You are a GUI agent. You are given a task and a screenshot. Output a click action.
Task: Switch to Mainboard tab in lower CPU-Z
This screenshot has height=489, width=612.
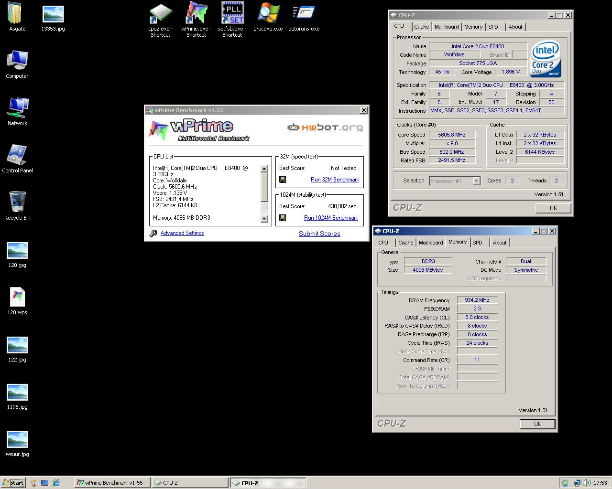(x=431, y=243)
